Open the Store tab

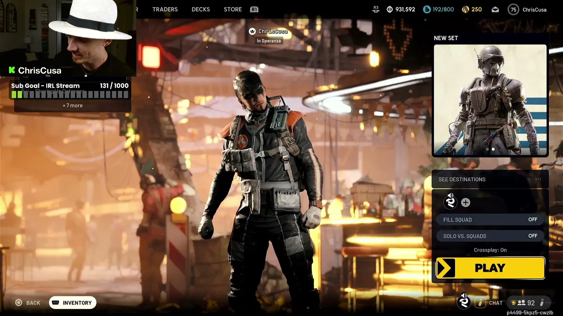point(233,9)
